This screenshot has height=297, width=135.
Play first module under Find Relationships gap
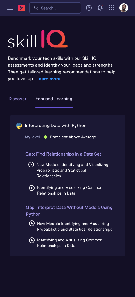[31, 165]
